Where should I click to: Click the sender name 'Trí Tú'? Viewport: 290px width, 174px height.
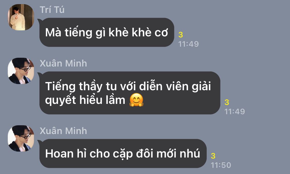(52, 10)
